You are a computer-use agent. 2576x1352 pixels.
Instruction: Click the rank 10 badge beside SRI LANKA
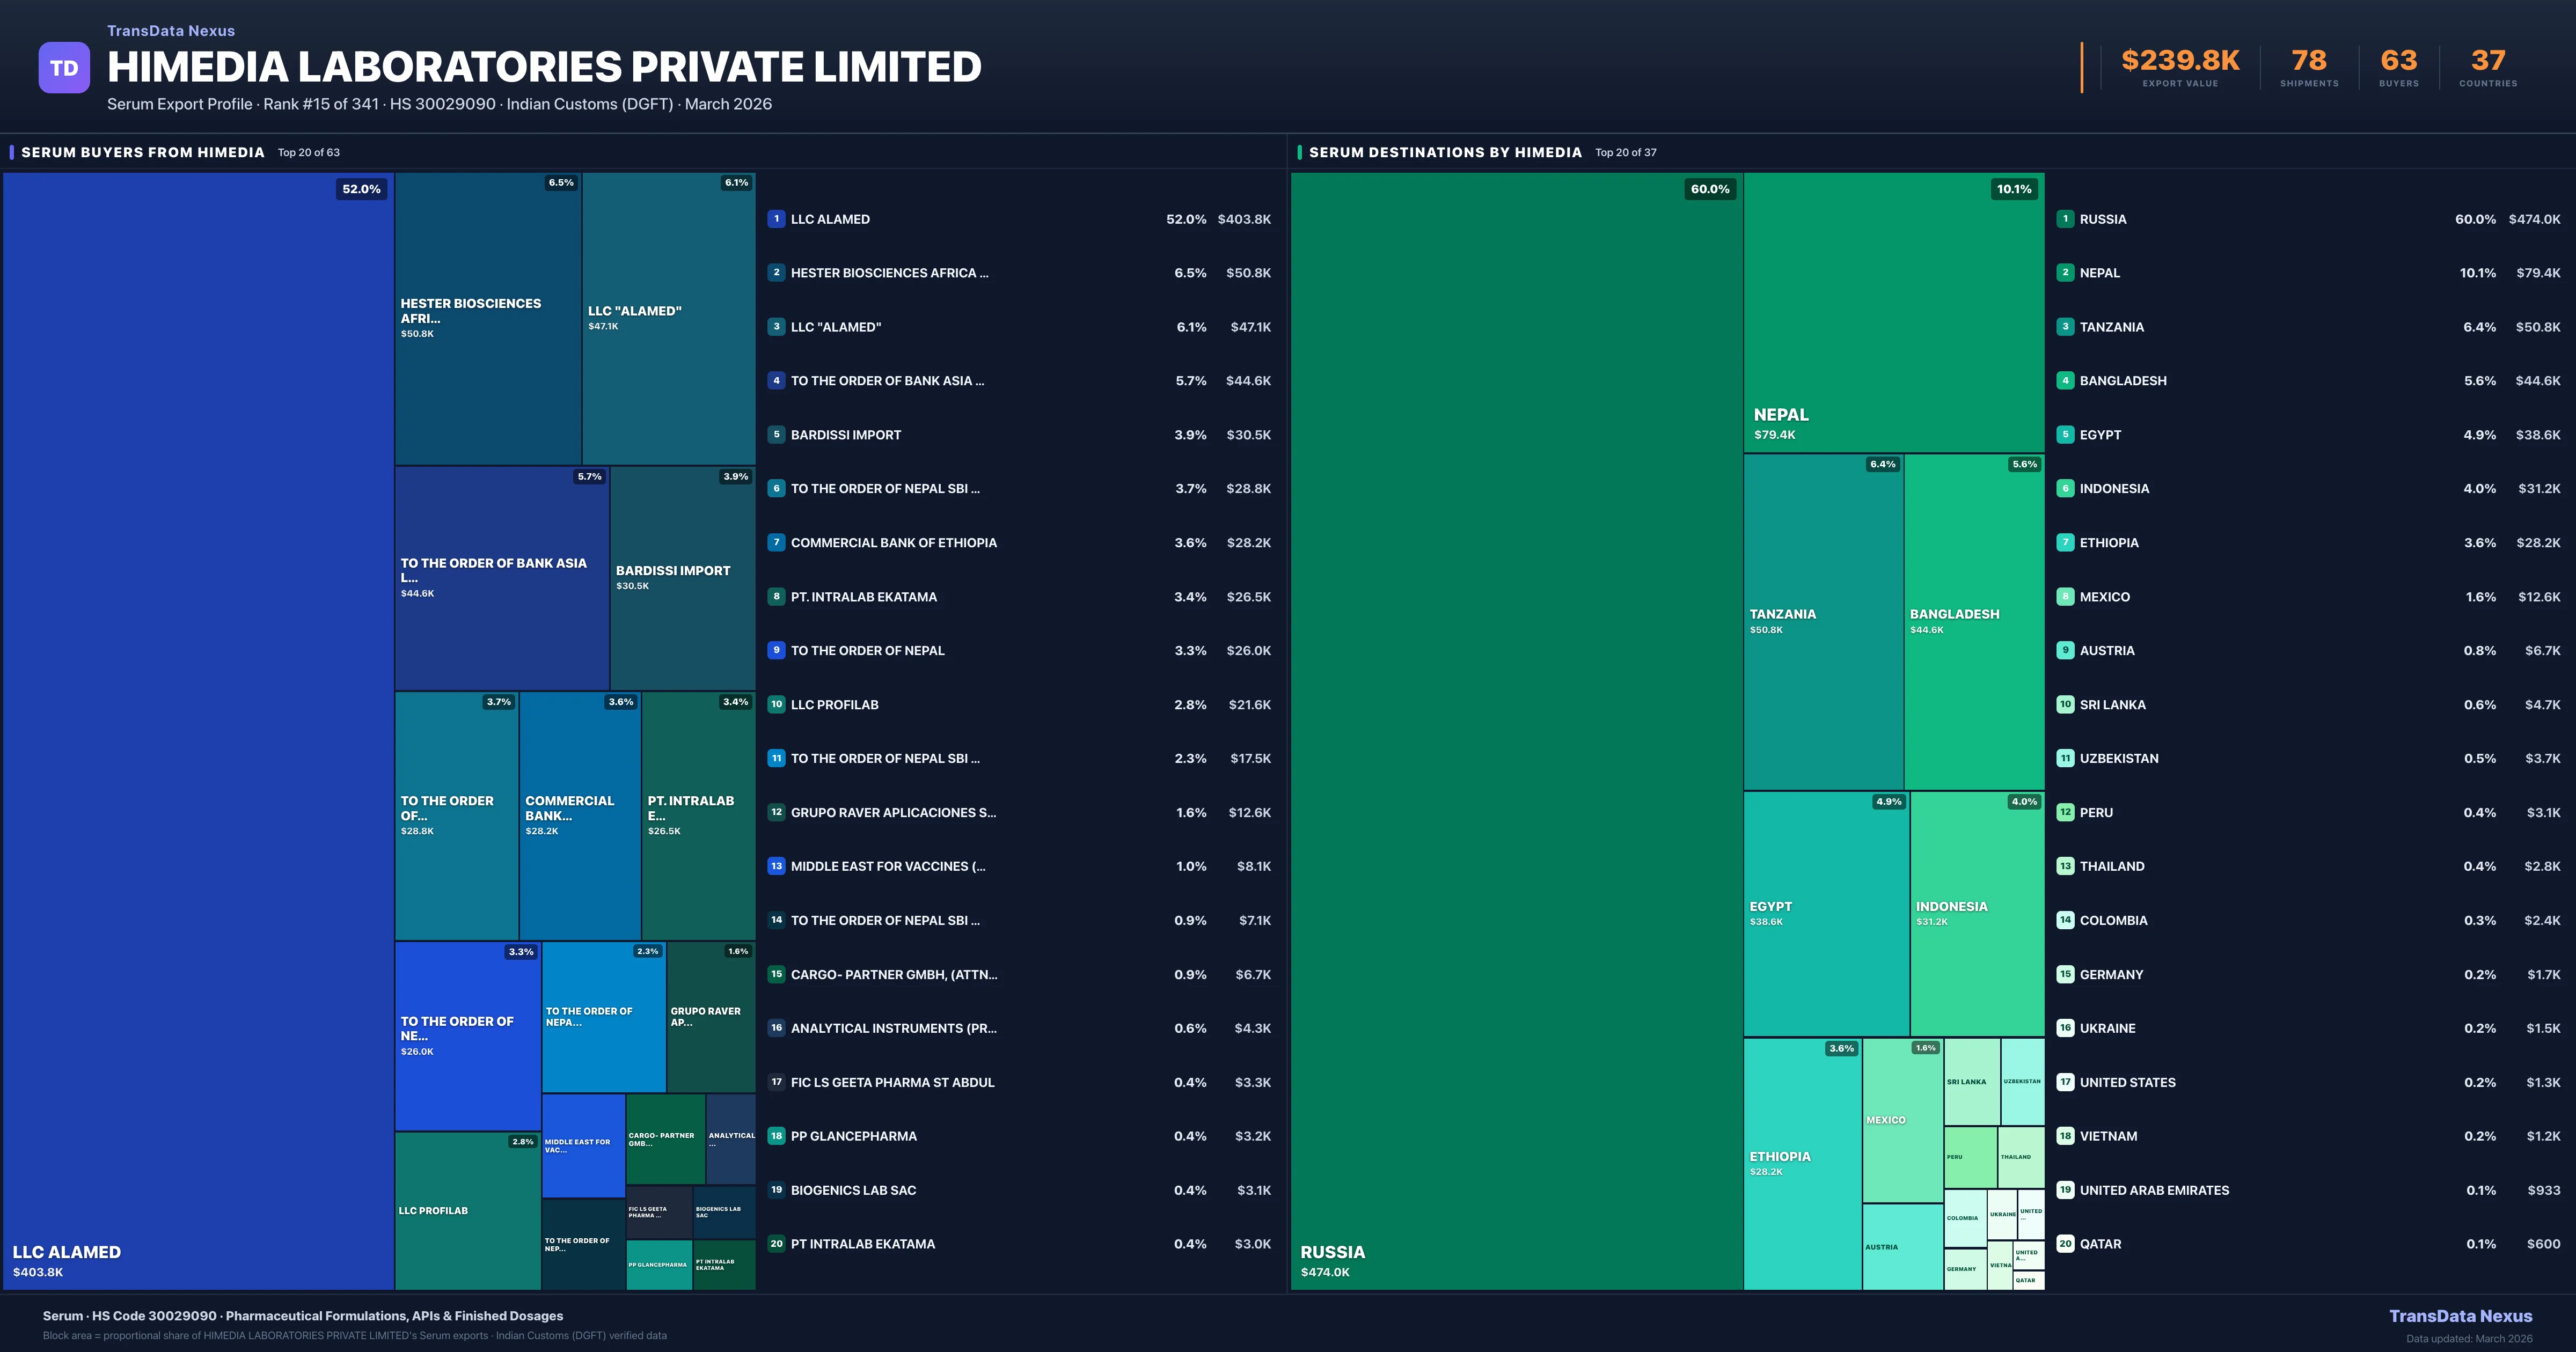pyautogui.click(x=2064, y=704)
